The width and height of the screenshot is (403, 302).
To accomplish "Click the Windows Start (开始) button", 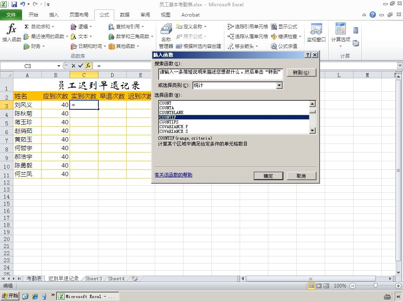I will click(x=10, y=296).
